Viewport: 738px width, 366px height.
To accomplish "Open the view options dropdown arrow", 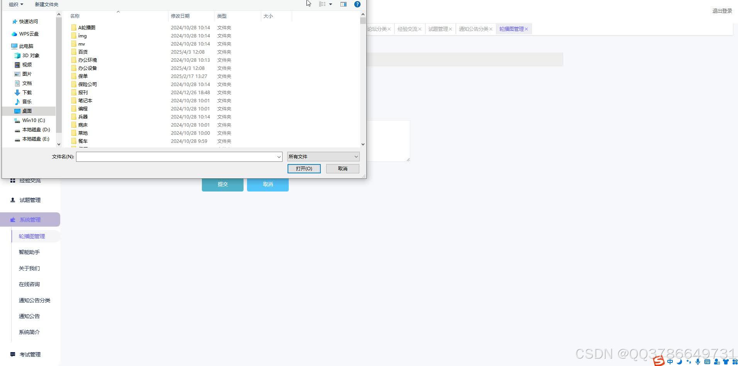I will [330, 4].
